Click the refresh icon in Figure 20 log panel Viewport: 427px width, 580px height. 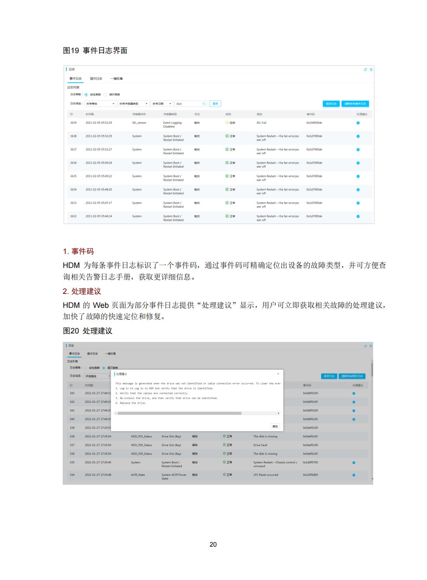pyautogui.click(x=365, y=346)
